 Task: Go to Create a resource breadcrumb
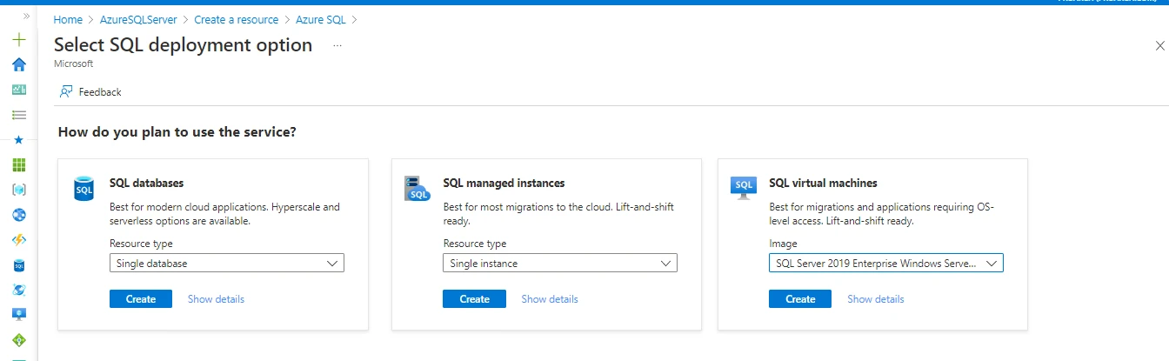237,19
